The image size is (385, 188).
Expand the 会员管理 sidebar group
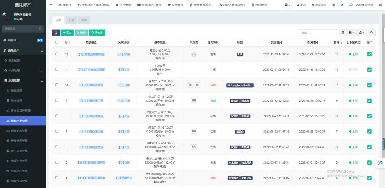[x=23, y=71]
